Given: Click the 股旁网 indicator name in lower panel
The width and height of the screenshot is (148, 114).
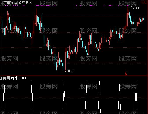Looking at the screenshot, I should [5, 78].
